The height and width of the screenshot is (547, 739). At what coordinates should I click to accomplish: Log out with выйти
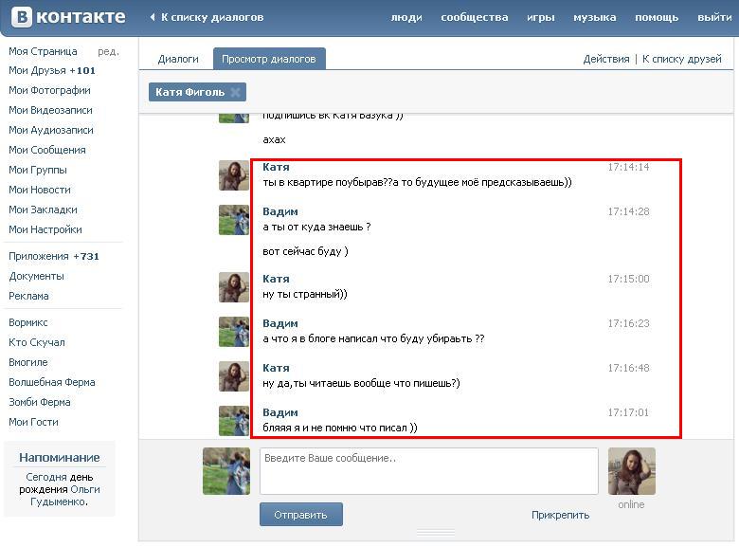(x=714, y=17)
